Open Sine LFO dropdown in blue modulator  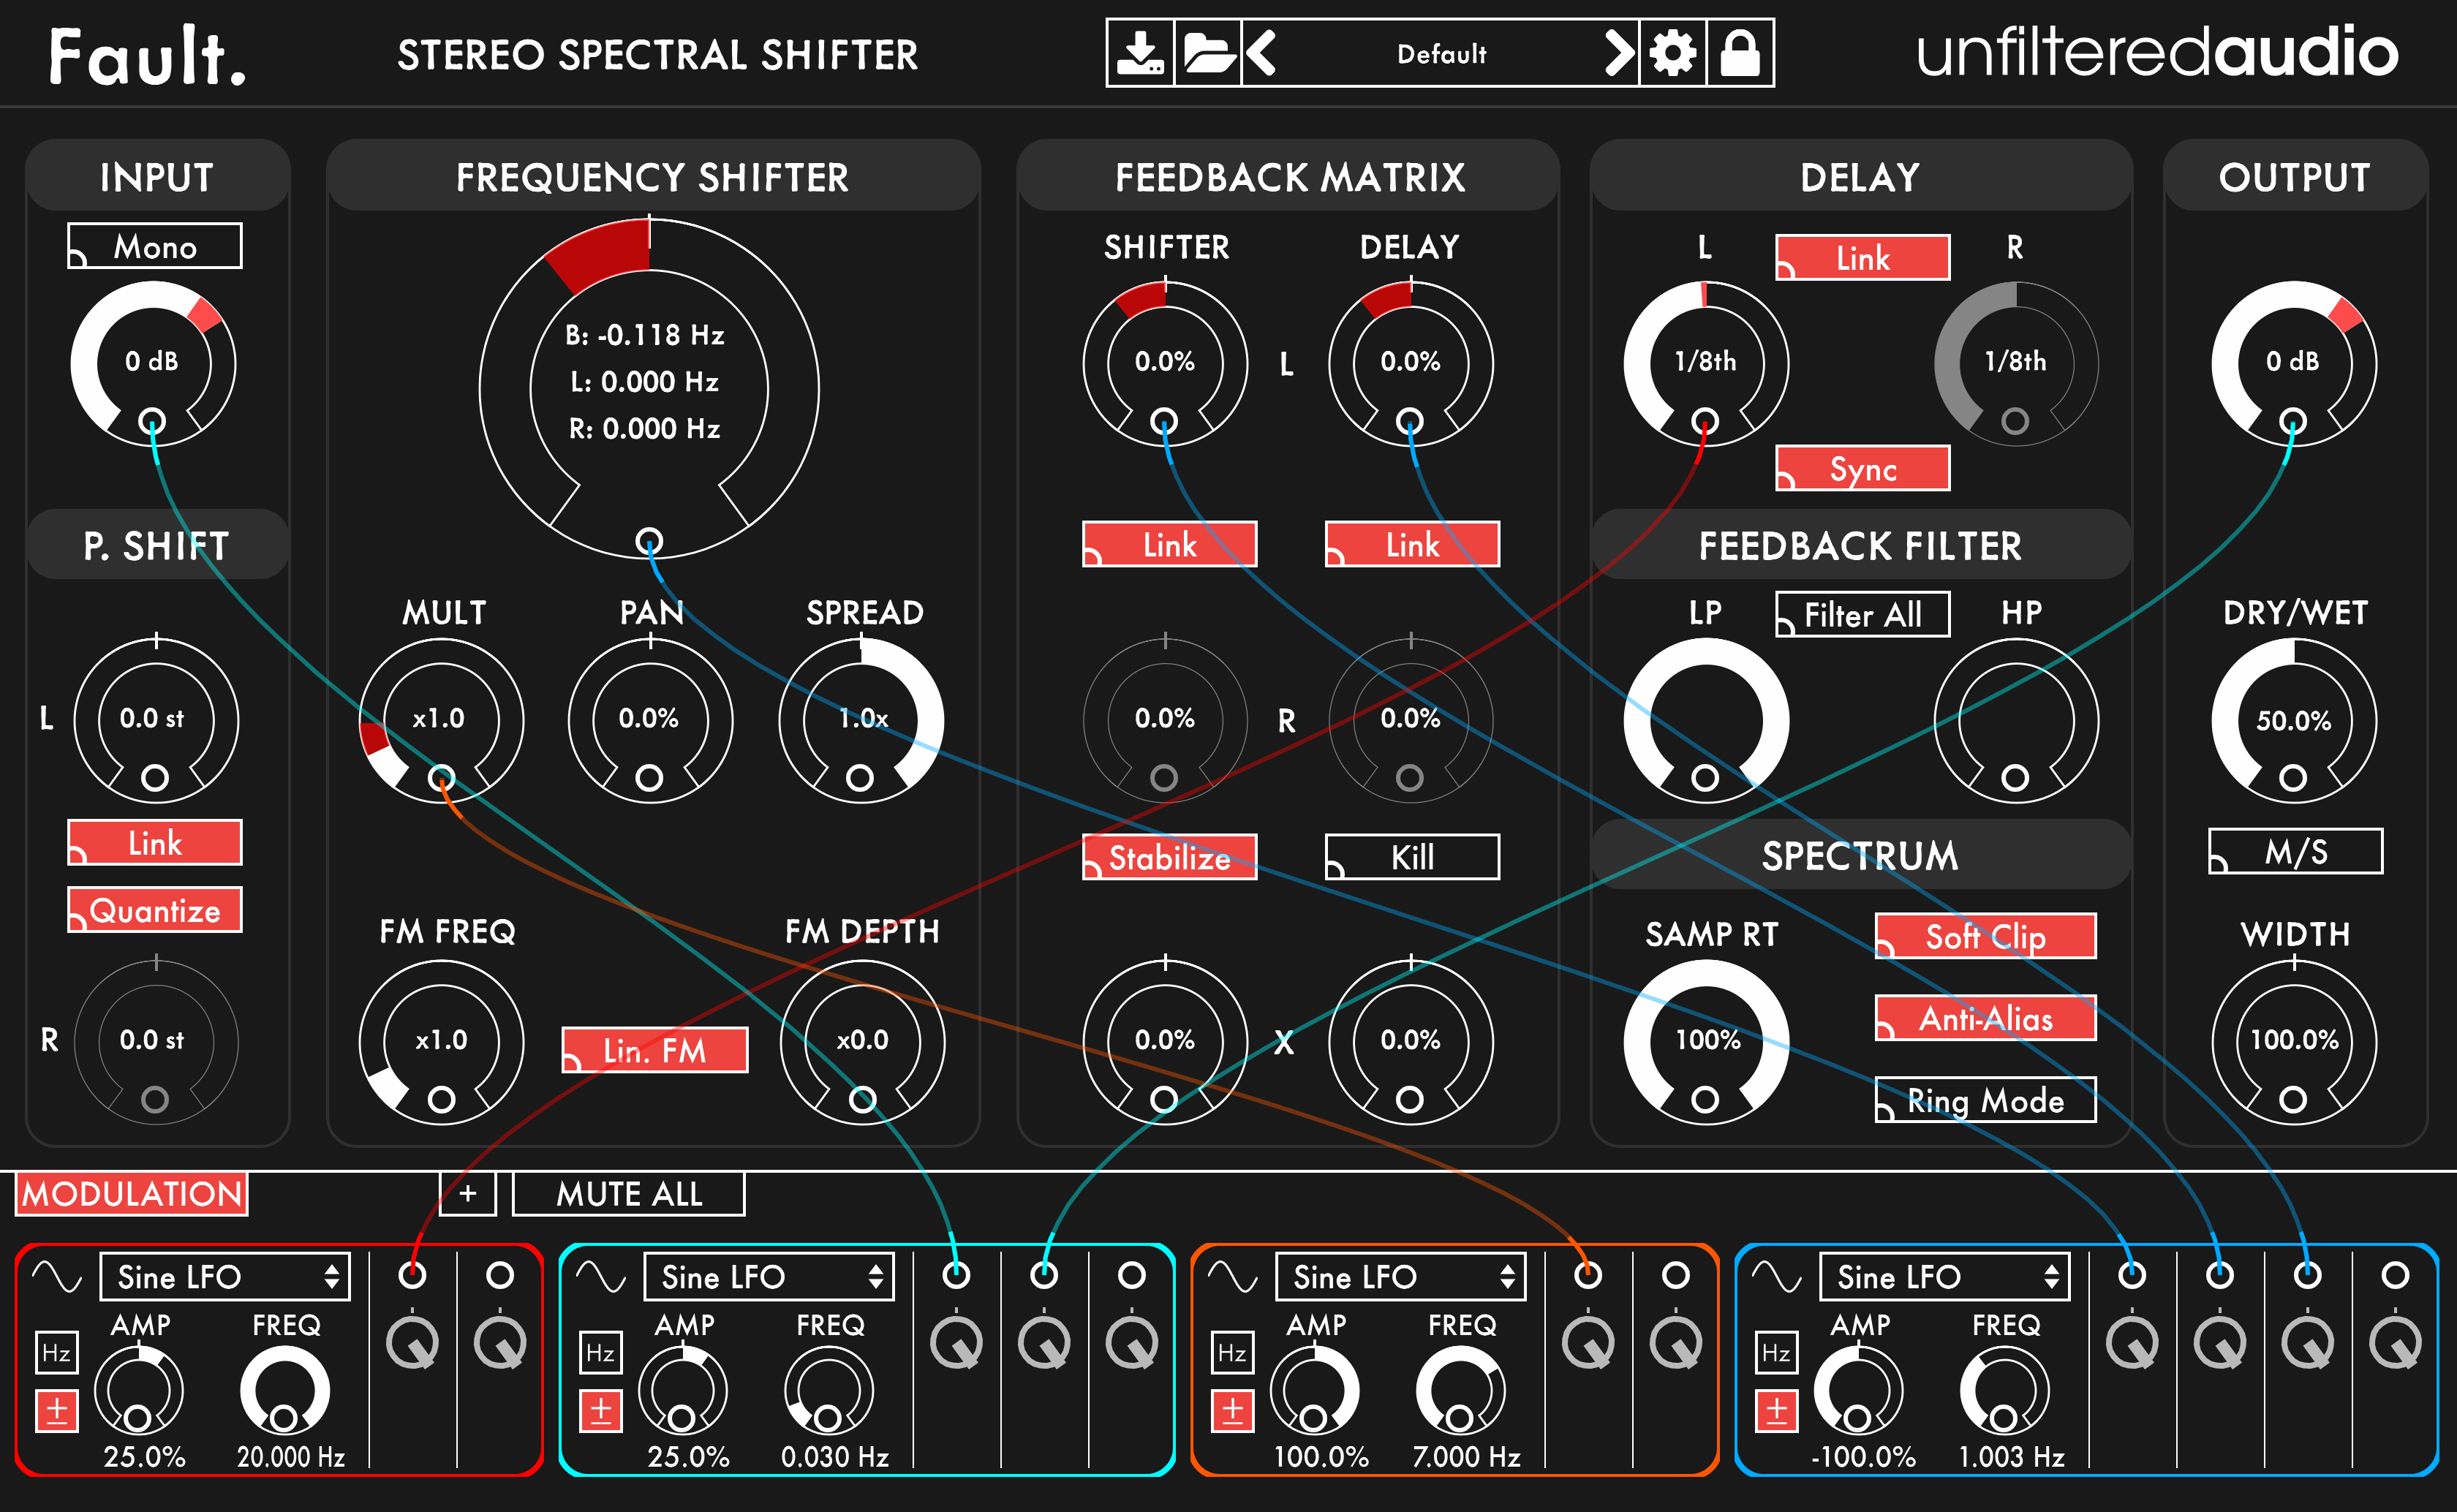pos(1945,1277)
